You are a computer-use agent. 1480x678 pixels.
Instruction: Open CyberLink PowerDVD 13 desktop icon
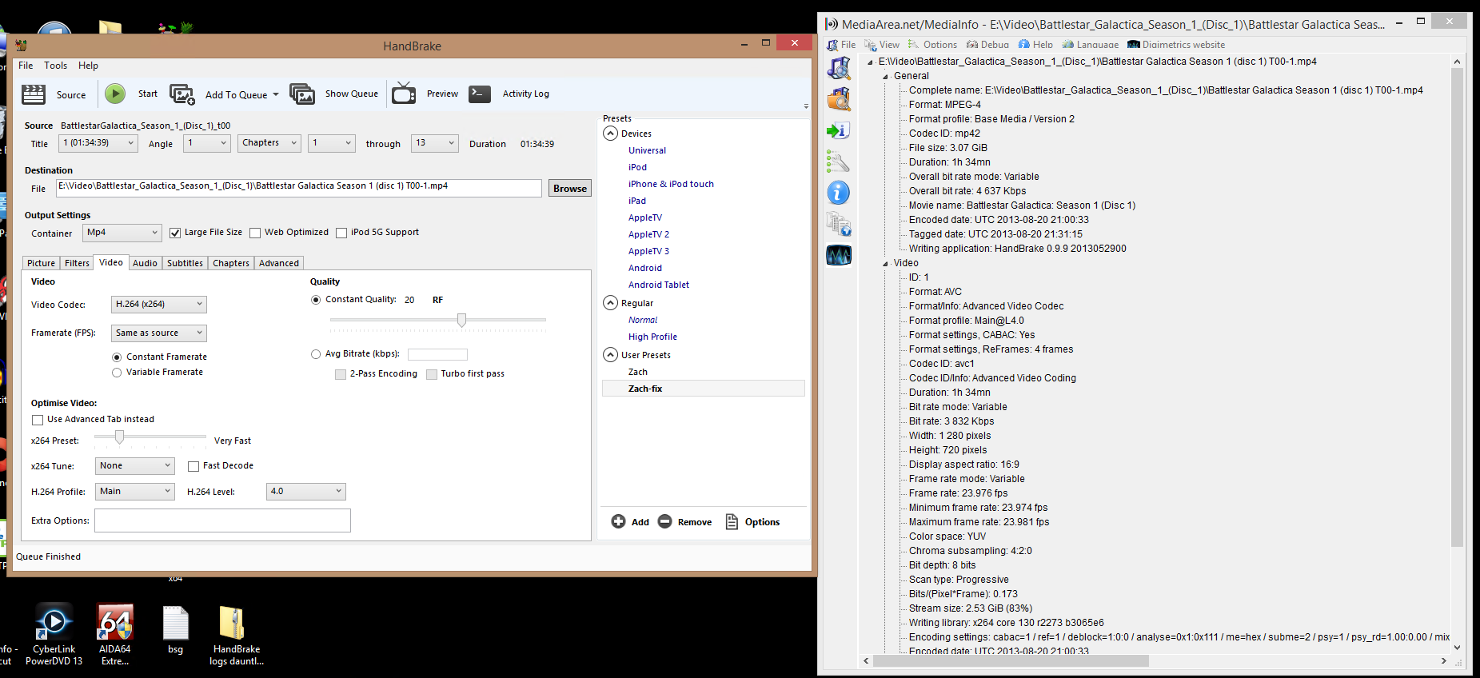click(x=54, y=634)
